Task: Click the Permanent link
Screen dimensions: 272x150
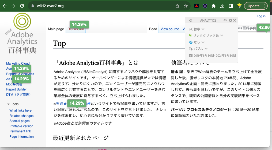Action: 20,131
